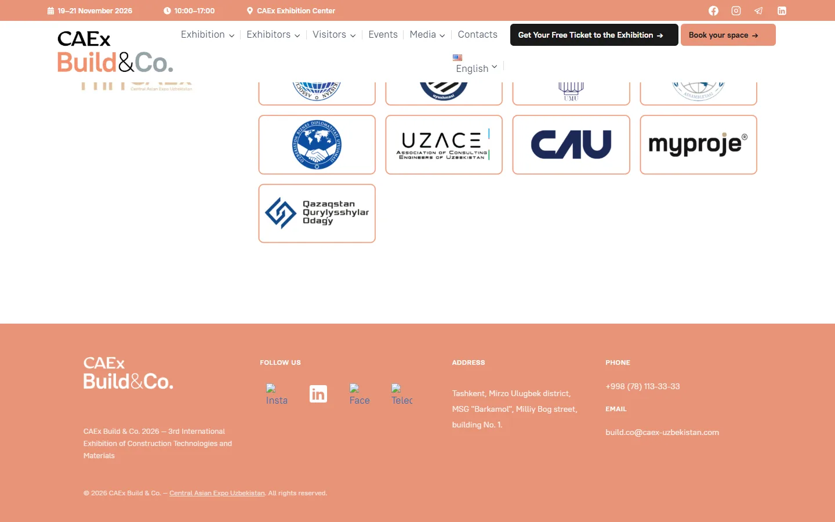The width and height of the screenshot is (835, 522).
Task: Click the footer CAEx Build&Co. logo
Action: 128,373
